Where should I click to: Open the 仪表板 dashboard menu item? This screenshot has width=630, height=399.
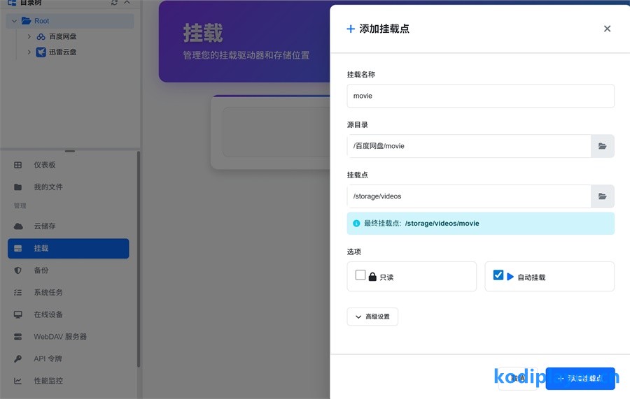click(44, 165)
